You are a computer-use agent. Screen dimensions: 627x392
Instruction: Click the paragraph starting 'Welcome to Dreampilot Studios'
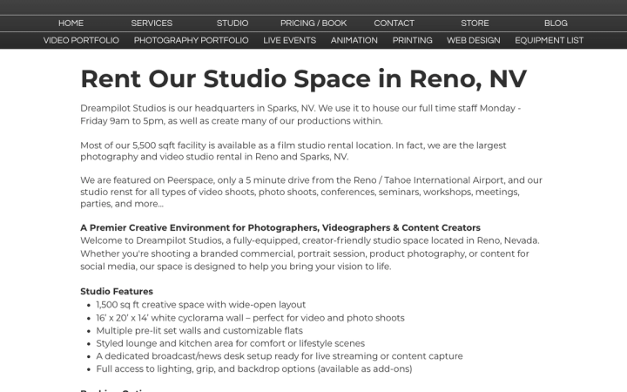coord(310,253)
